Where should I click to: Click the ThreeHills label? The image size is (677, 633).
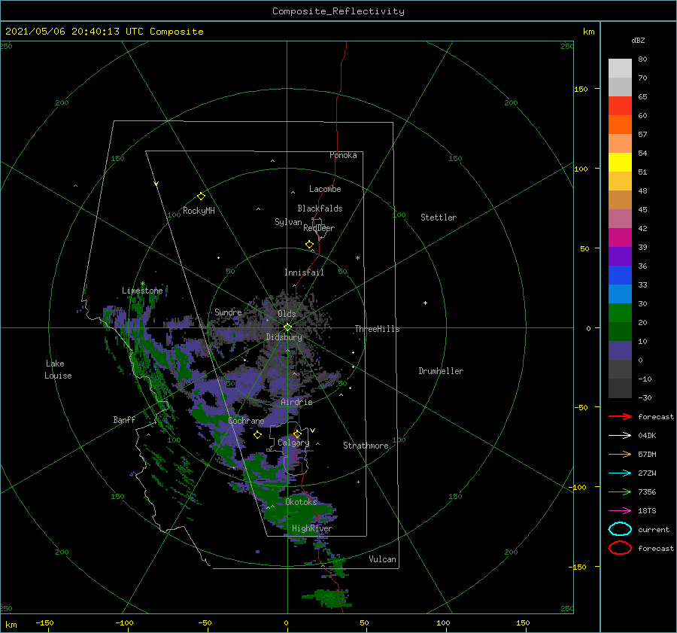(x=377, y=329)
